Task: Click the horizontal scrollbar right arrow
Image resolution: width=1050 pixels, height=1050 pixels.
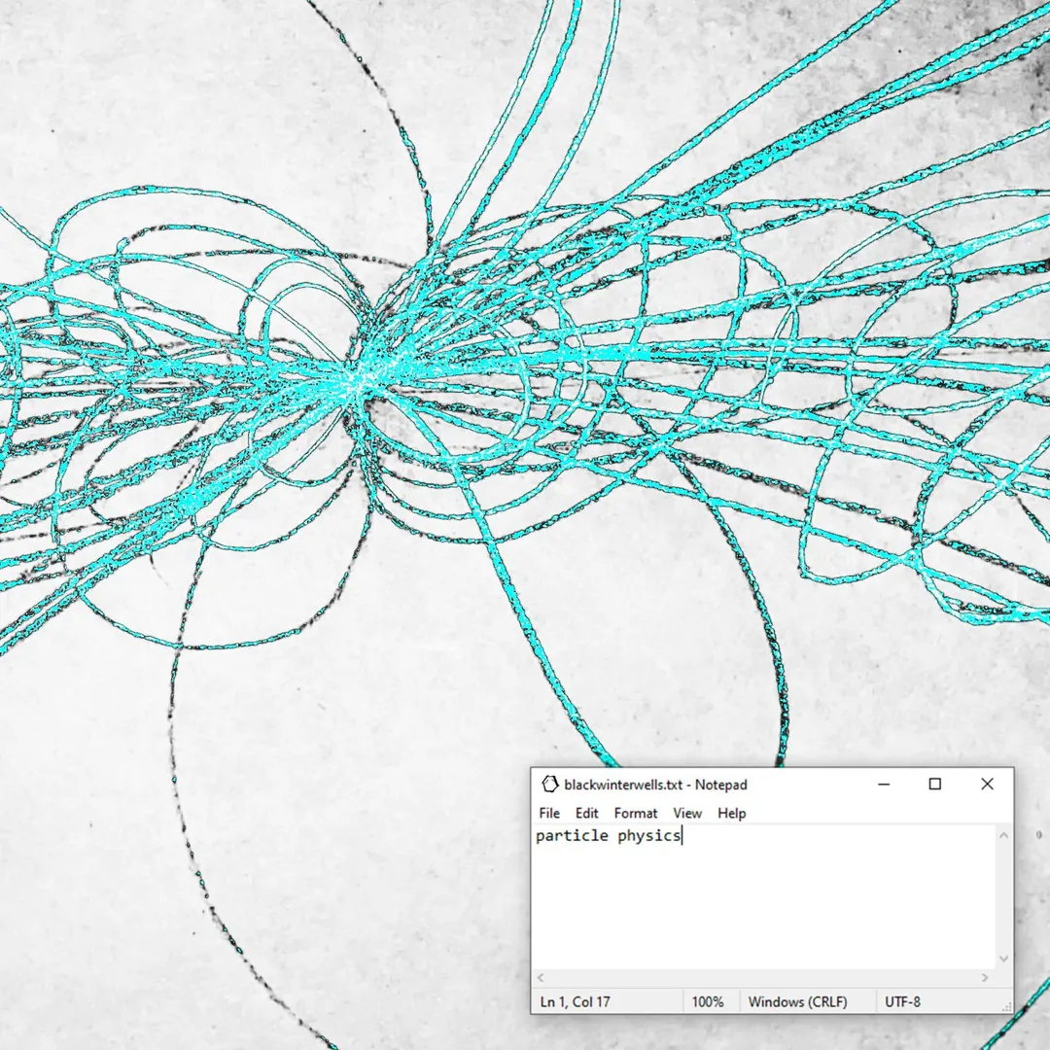Action: click(985, 978)
